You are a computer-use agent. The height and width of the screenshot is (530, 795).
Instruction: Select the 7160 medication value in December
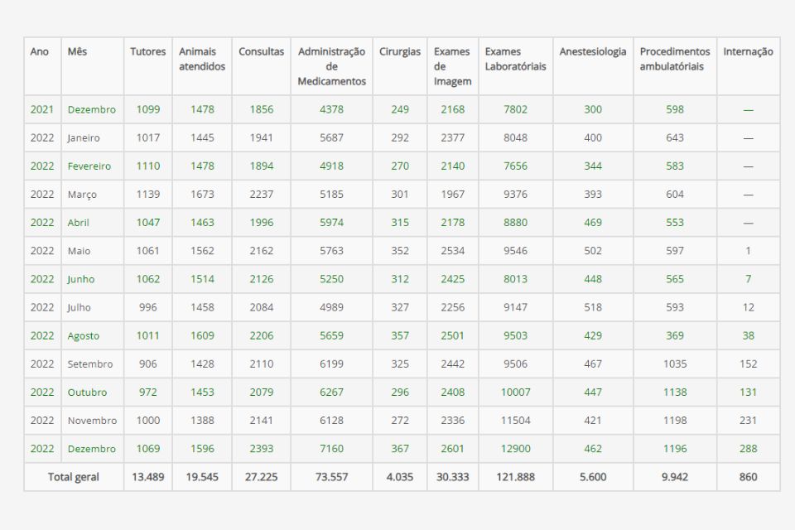(331, 449)
